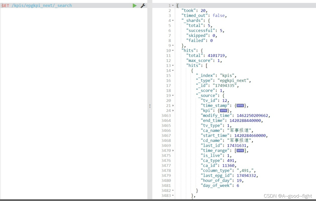Image resolution: width=316 pixels, height=201 pixels.
Task: Click the "hour_of_day": 19 line
Action: pyautogui.click(x=222, y=181)
